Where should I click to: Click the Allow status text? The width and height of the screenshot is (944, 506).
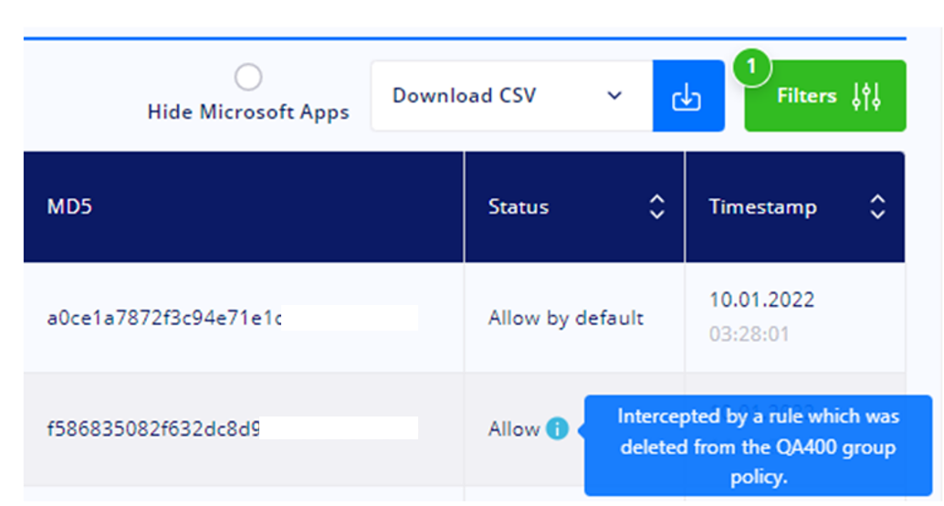pyautogui.click(x=514, y=429)
